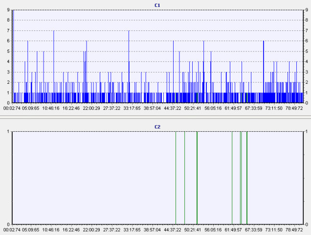Click the C1 chart title
Viewport: 311px width, 235px height.
click(x=157, y=5)
